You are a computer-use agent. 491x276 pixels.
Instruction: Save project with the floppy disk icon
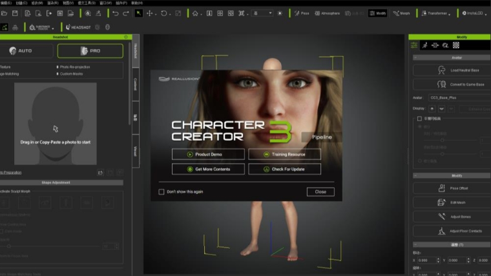tap(15, 13)
